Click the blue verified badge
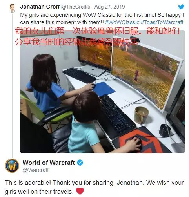Screen dimensions: 189x197 point(80,163)
